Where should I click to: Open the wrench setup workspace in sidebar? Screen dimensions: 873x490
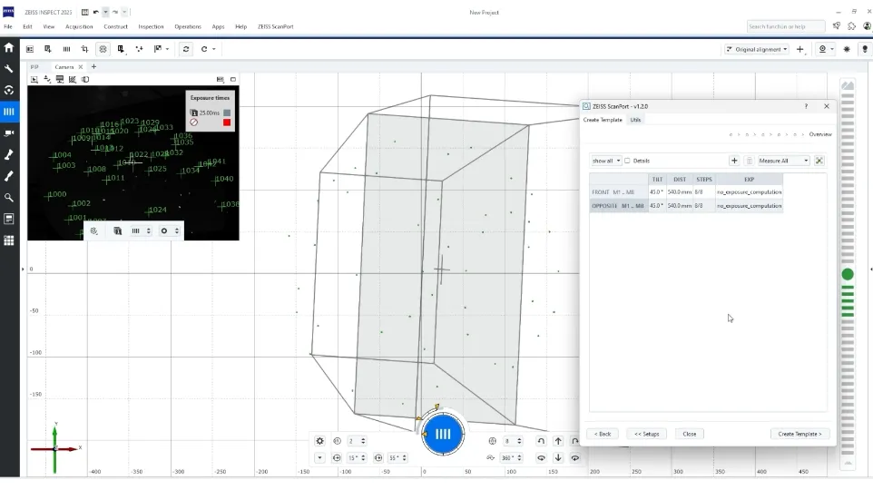pos(9,69)
